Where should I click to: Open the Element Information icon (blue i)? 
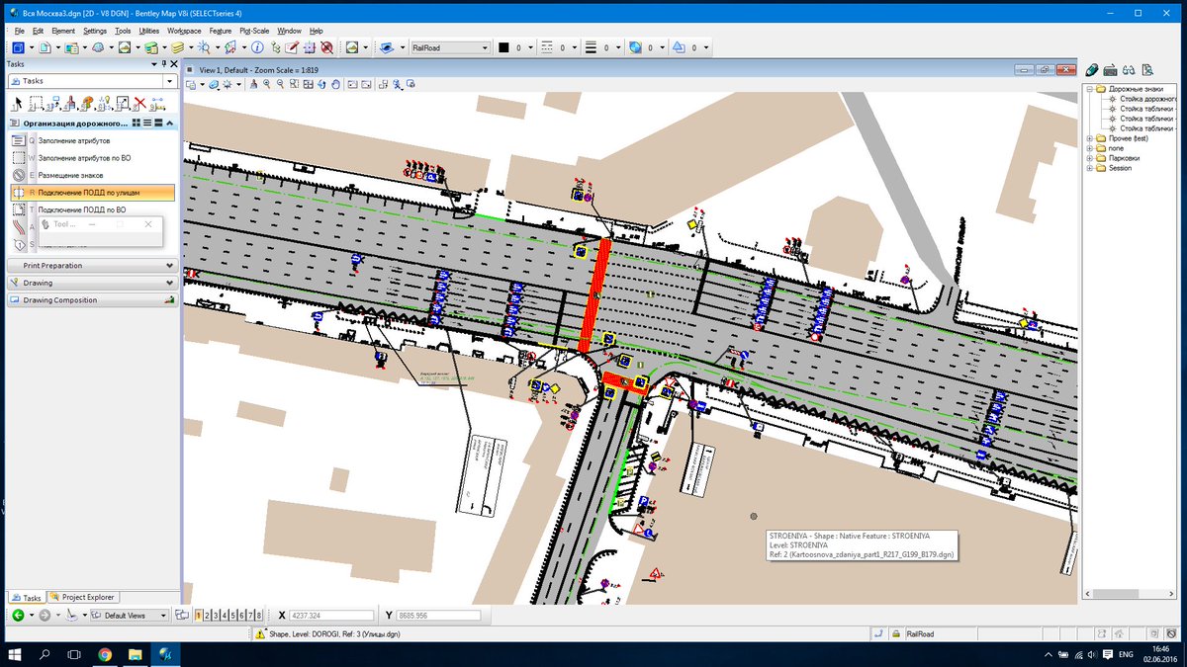[257, 47]
